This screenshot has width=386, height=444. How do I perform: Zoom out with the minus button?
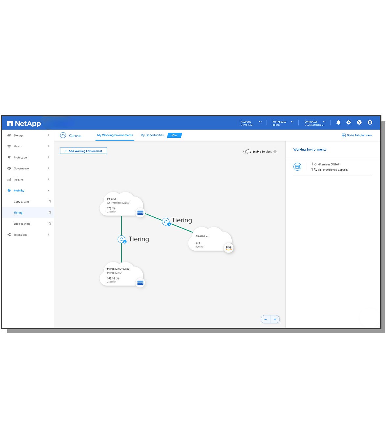click(x=266, y=319)
